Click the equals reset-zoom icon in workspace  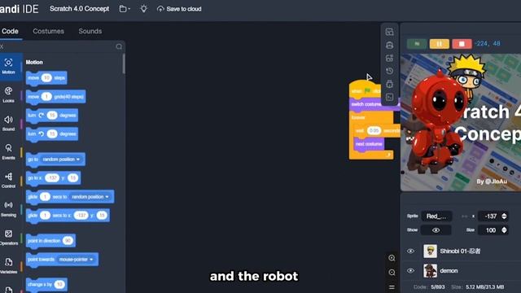pos(392,287)
